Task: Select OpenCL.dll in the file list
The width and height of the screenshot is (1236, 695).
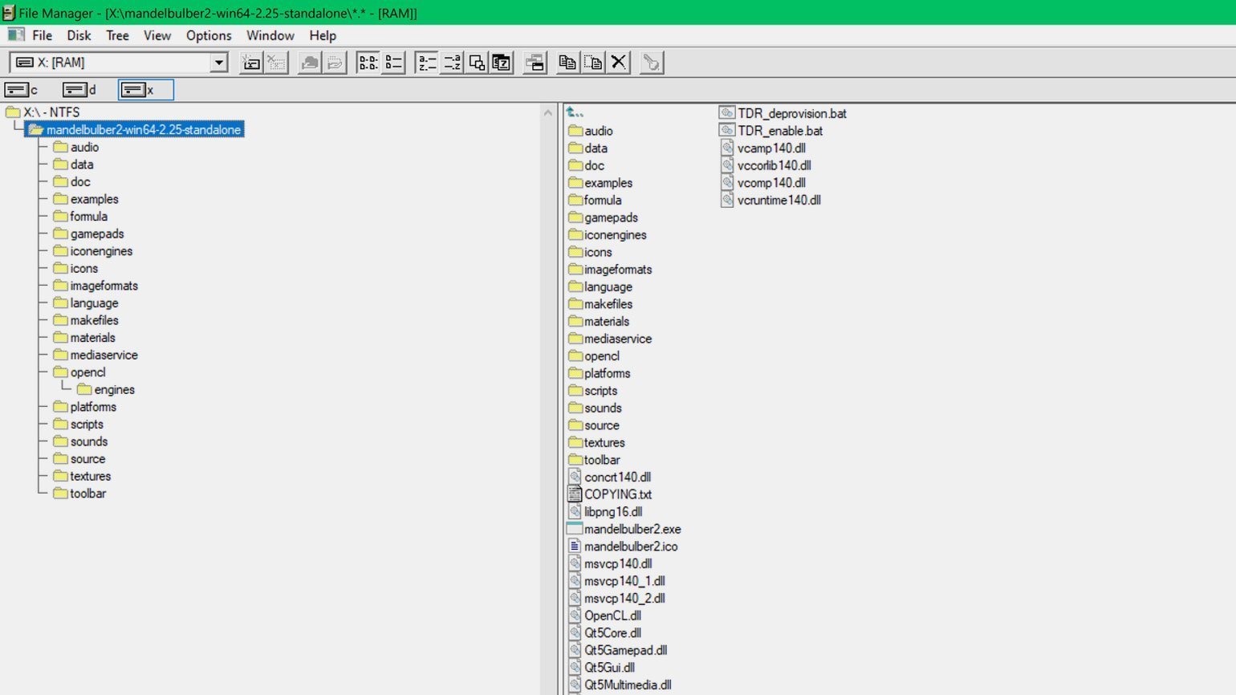Action: pyautogui.click(x=604, y=616)
